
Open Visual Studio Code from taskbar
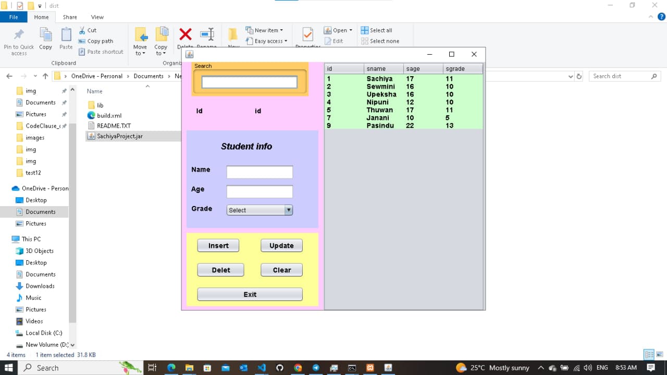point(262,368)
